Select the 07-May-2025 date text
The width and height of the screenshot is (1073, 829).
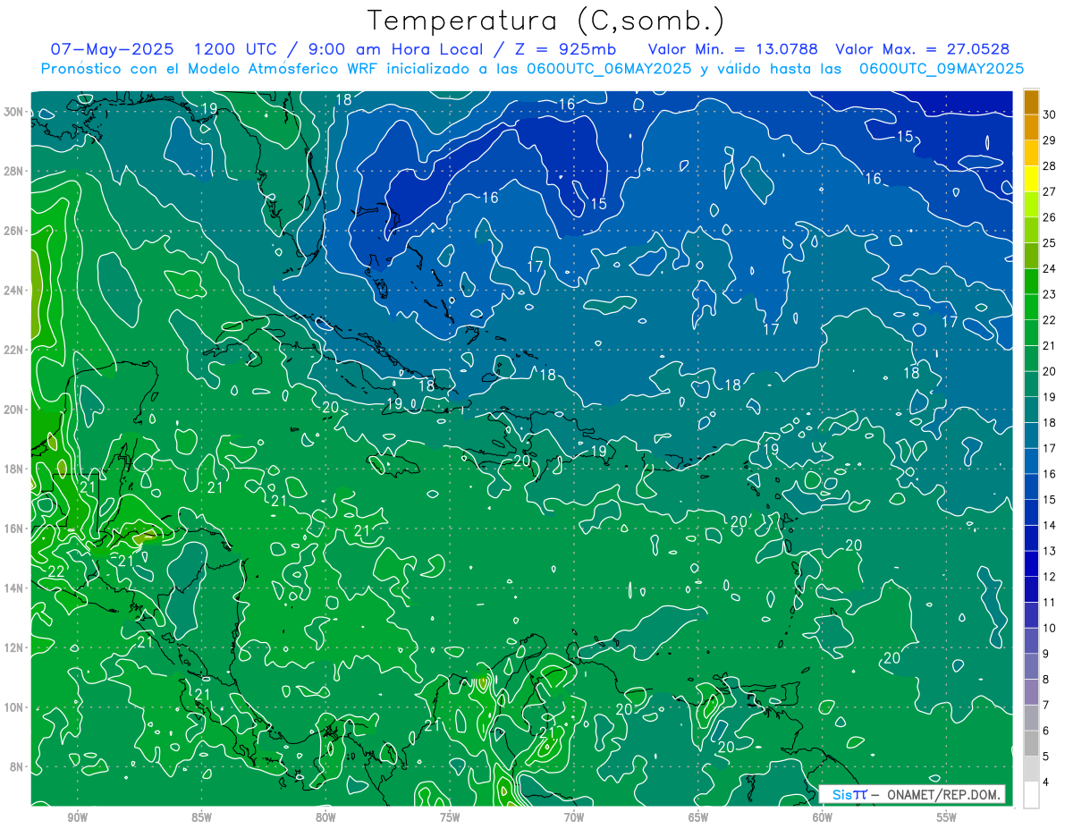[113, 49]
